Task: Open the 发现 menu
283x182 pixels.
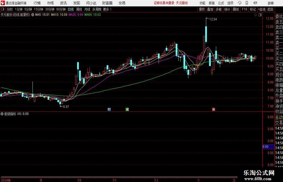Action: [x=77, y=3]
